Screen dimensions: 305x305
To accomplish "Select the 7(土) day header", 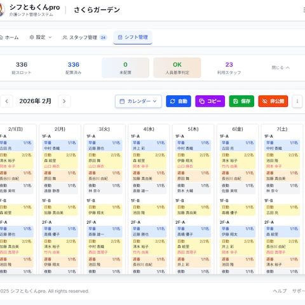I will pyautogui.click(x=282, y=129).
